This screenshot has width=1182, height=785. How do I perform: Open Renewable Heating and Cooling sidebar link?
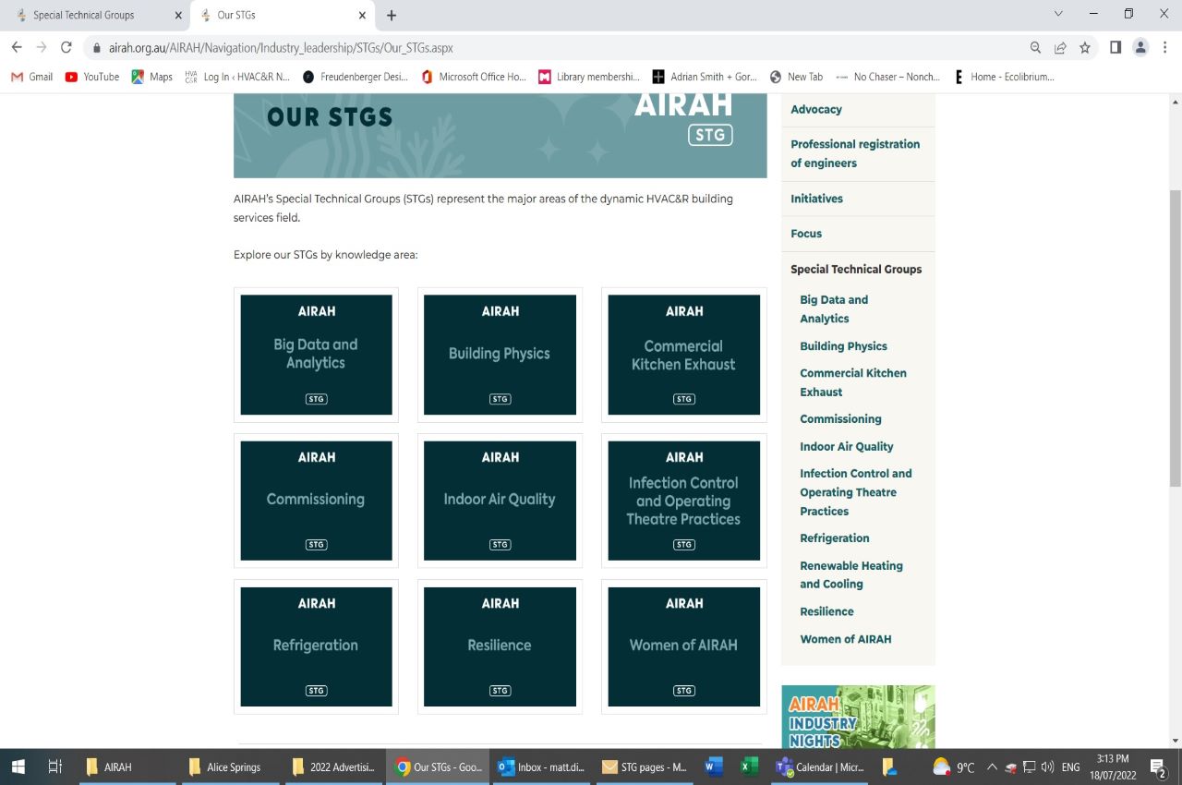click(x=851, y=574)
